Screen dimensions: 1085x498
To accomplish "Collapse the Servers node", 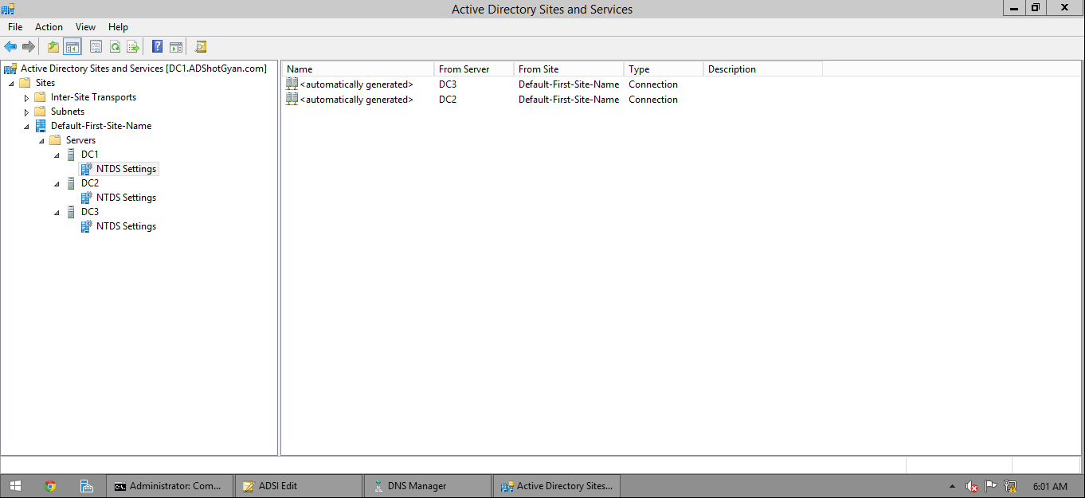I will pos(41,140).
